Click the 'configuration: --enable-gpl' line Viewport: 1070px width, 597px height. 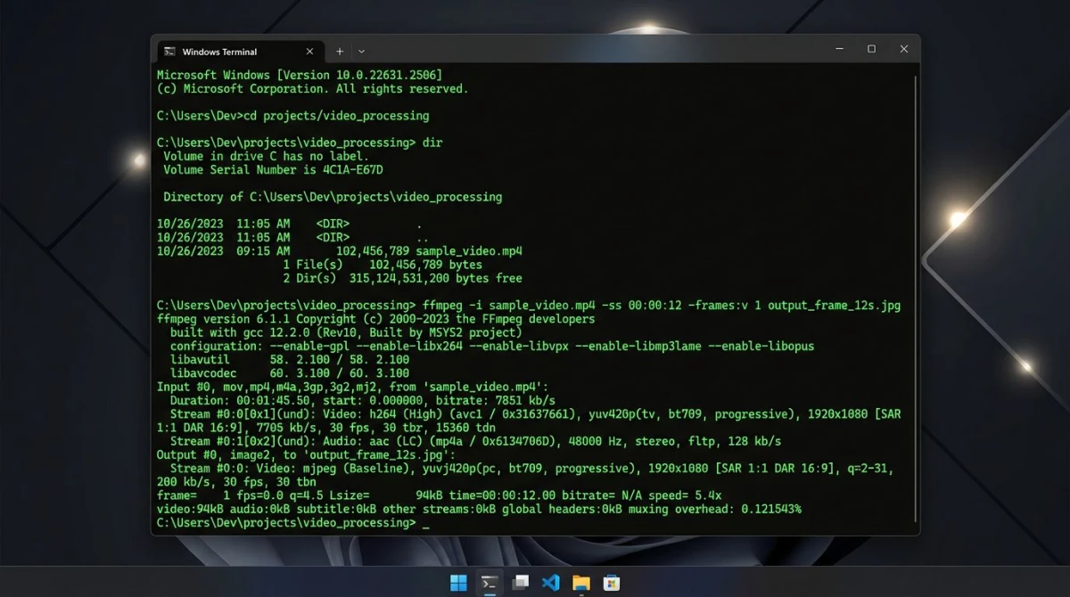tap(492, 346)
